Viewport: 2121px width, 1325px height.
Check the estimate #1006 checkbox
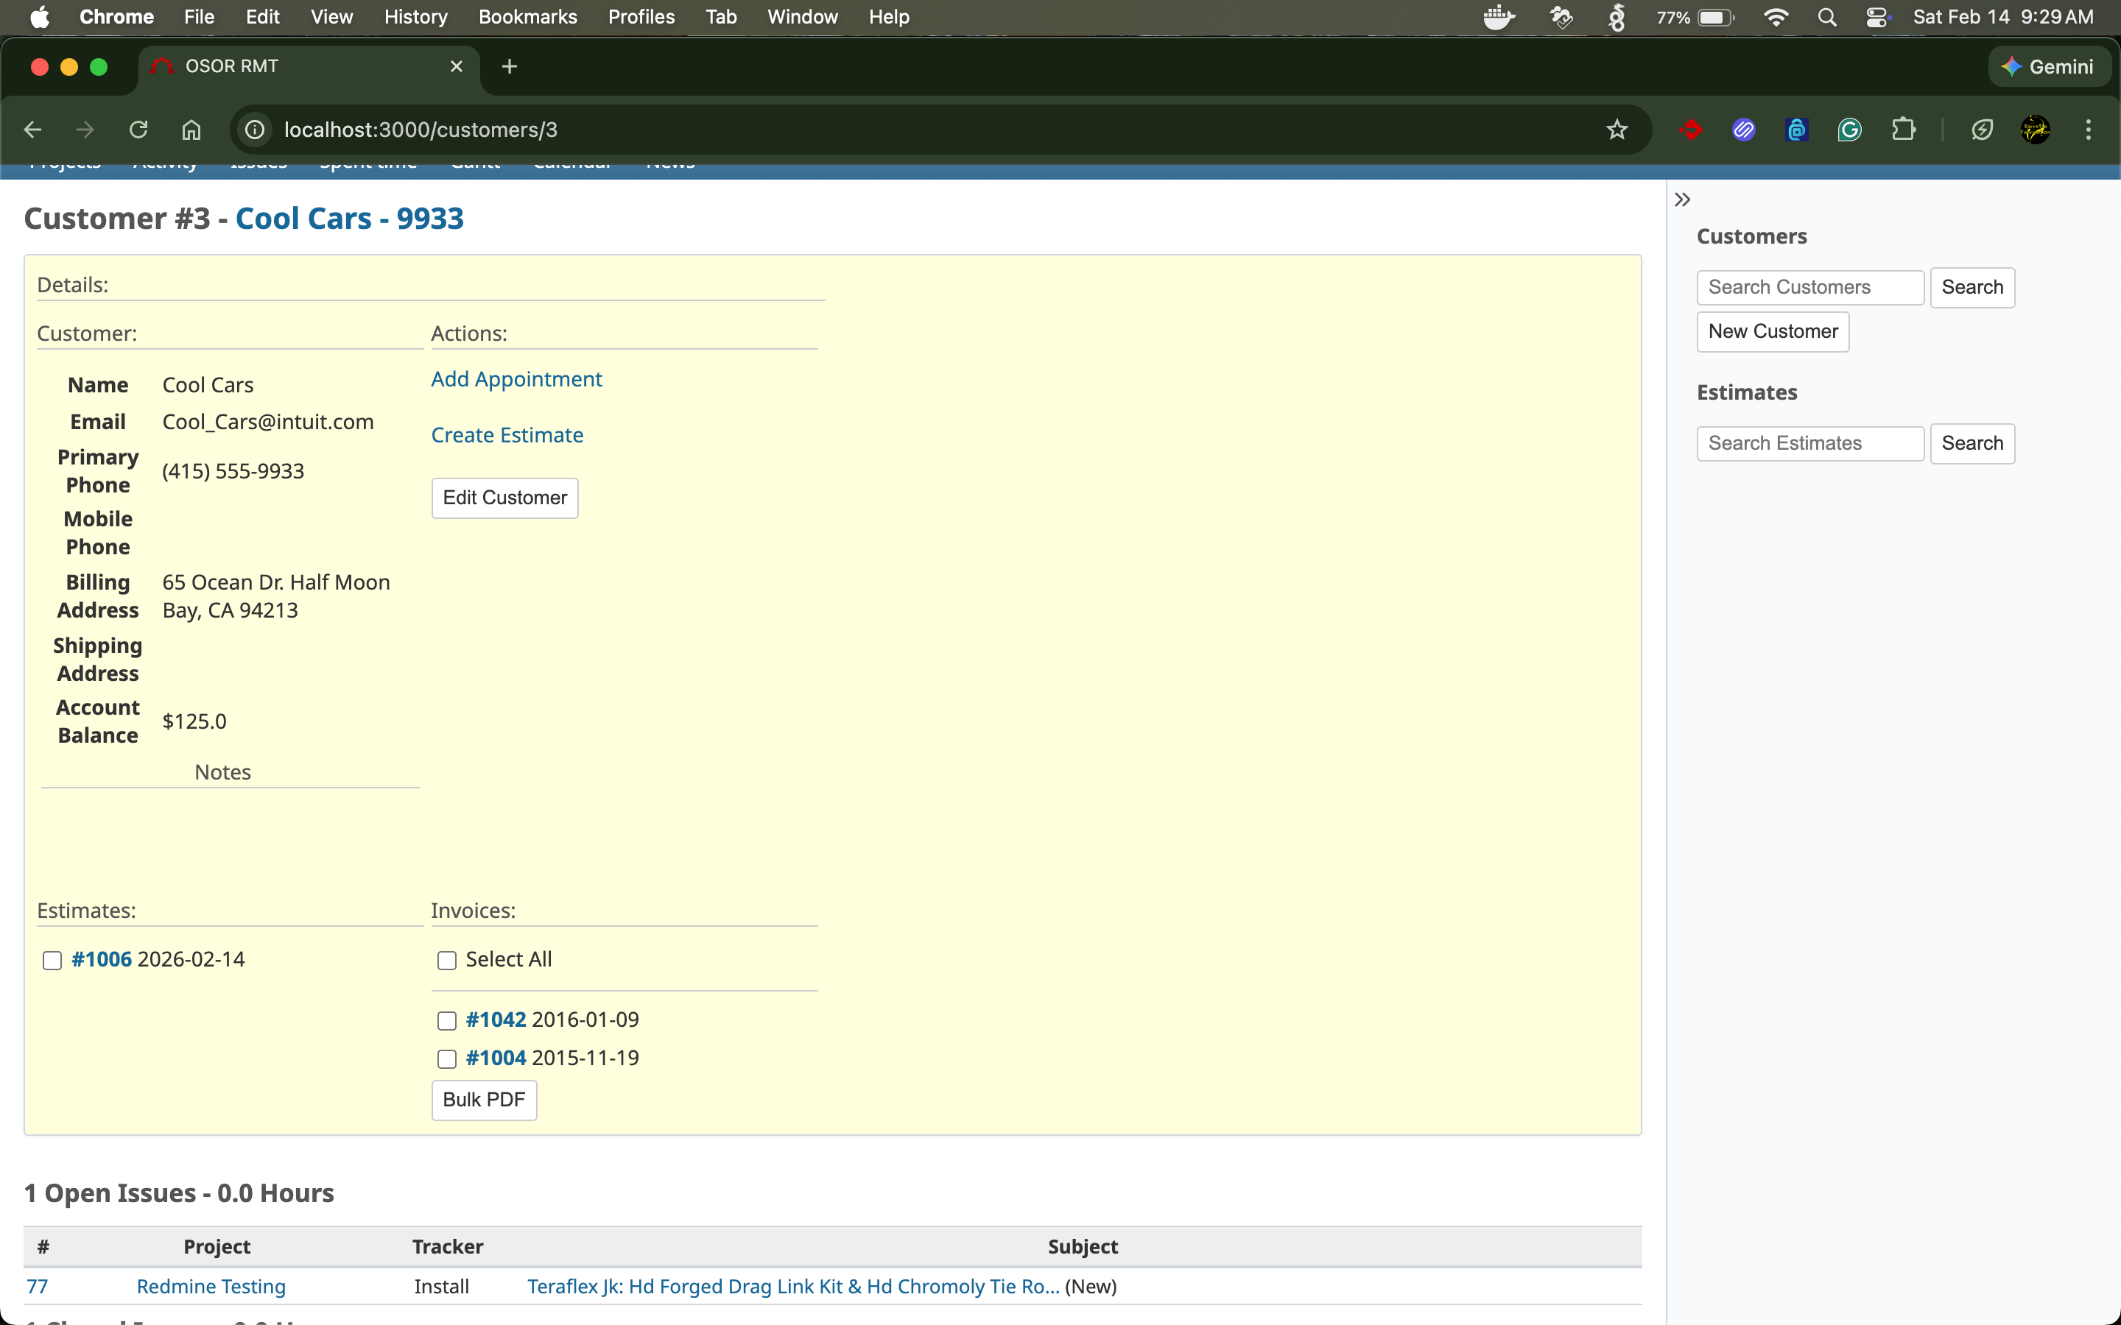tap(52, 961)
